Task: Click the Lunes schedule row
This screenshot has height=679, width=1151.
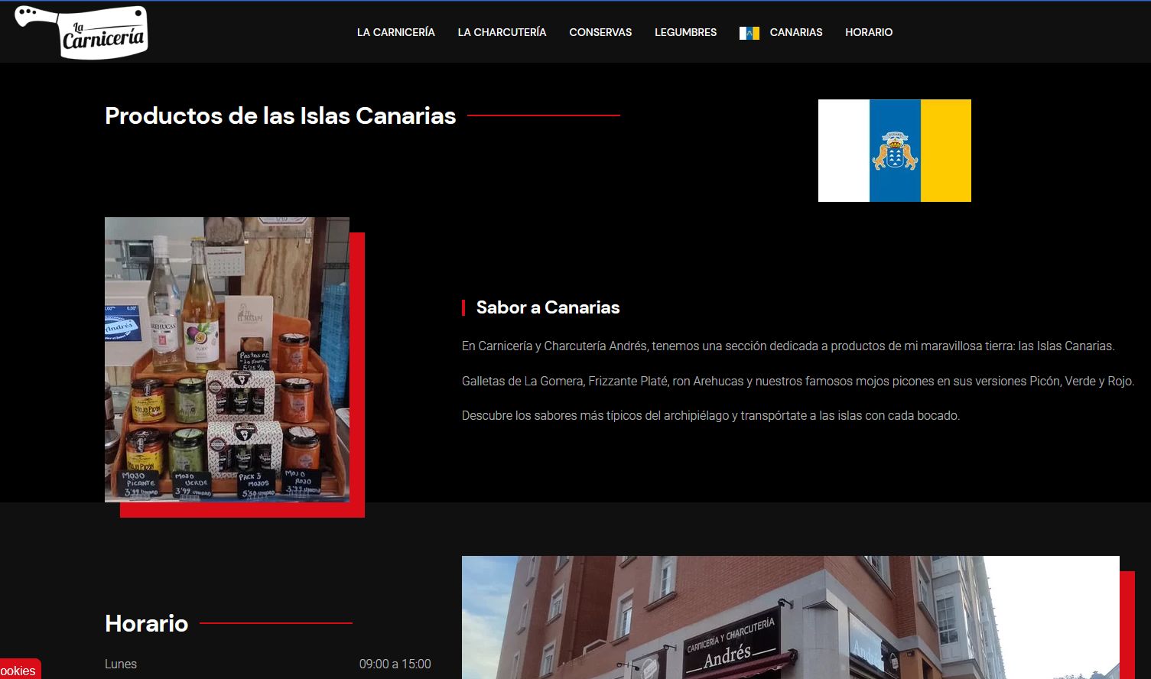Action: tap(121, 664)
